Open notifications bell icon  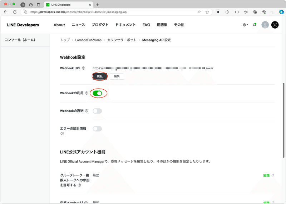(x=255, y=25)
